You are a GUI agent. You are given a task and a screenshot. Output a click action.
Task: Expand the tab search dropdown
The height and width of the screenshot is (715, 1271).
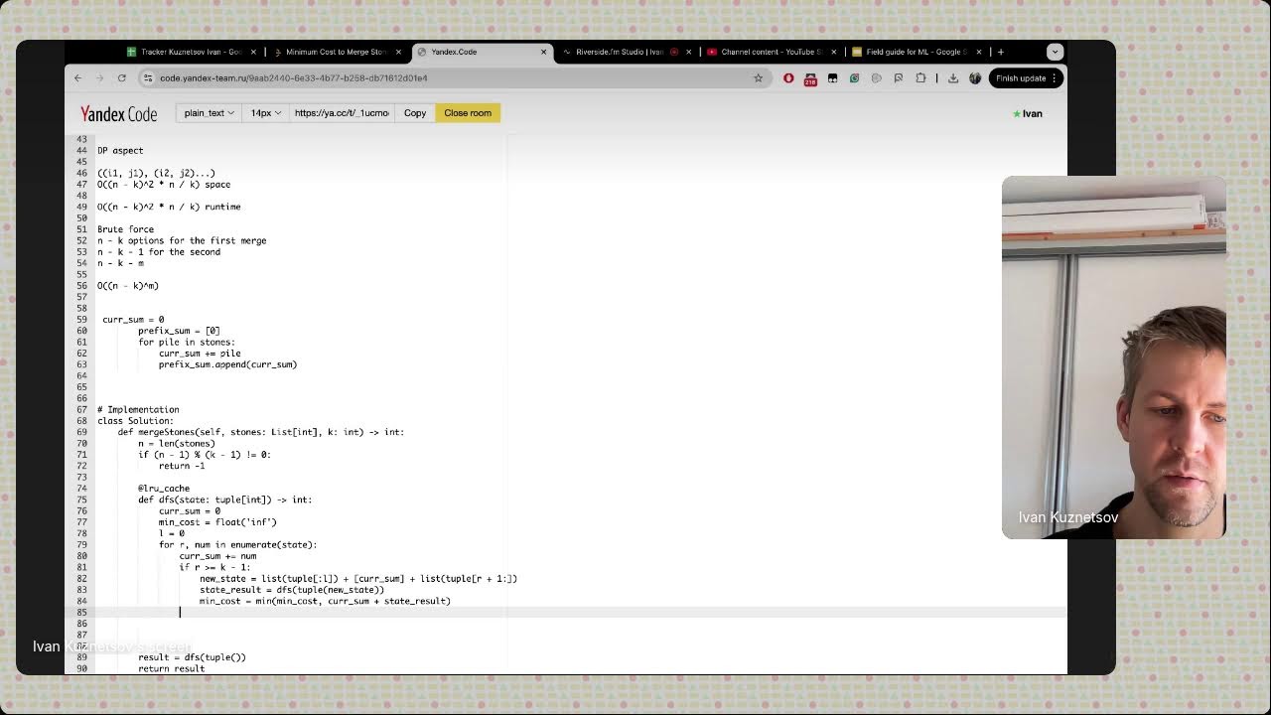click(1055, 52)
